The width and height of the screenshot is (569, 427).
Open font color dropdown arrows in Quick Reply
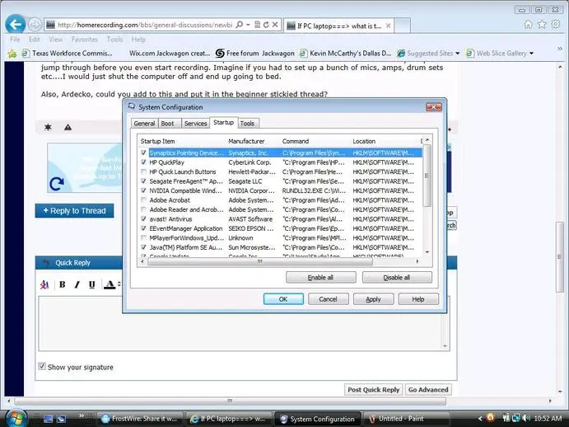click(119, 284)
